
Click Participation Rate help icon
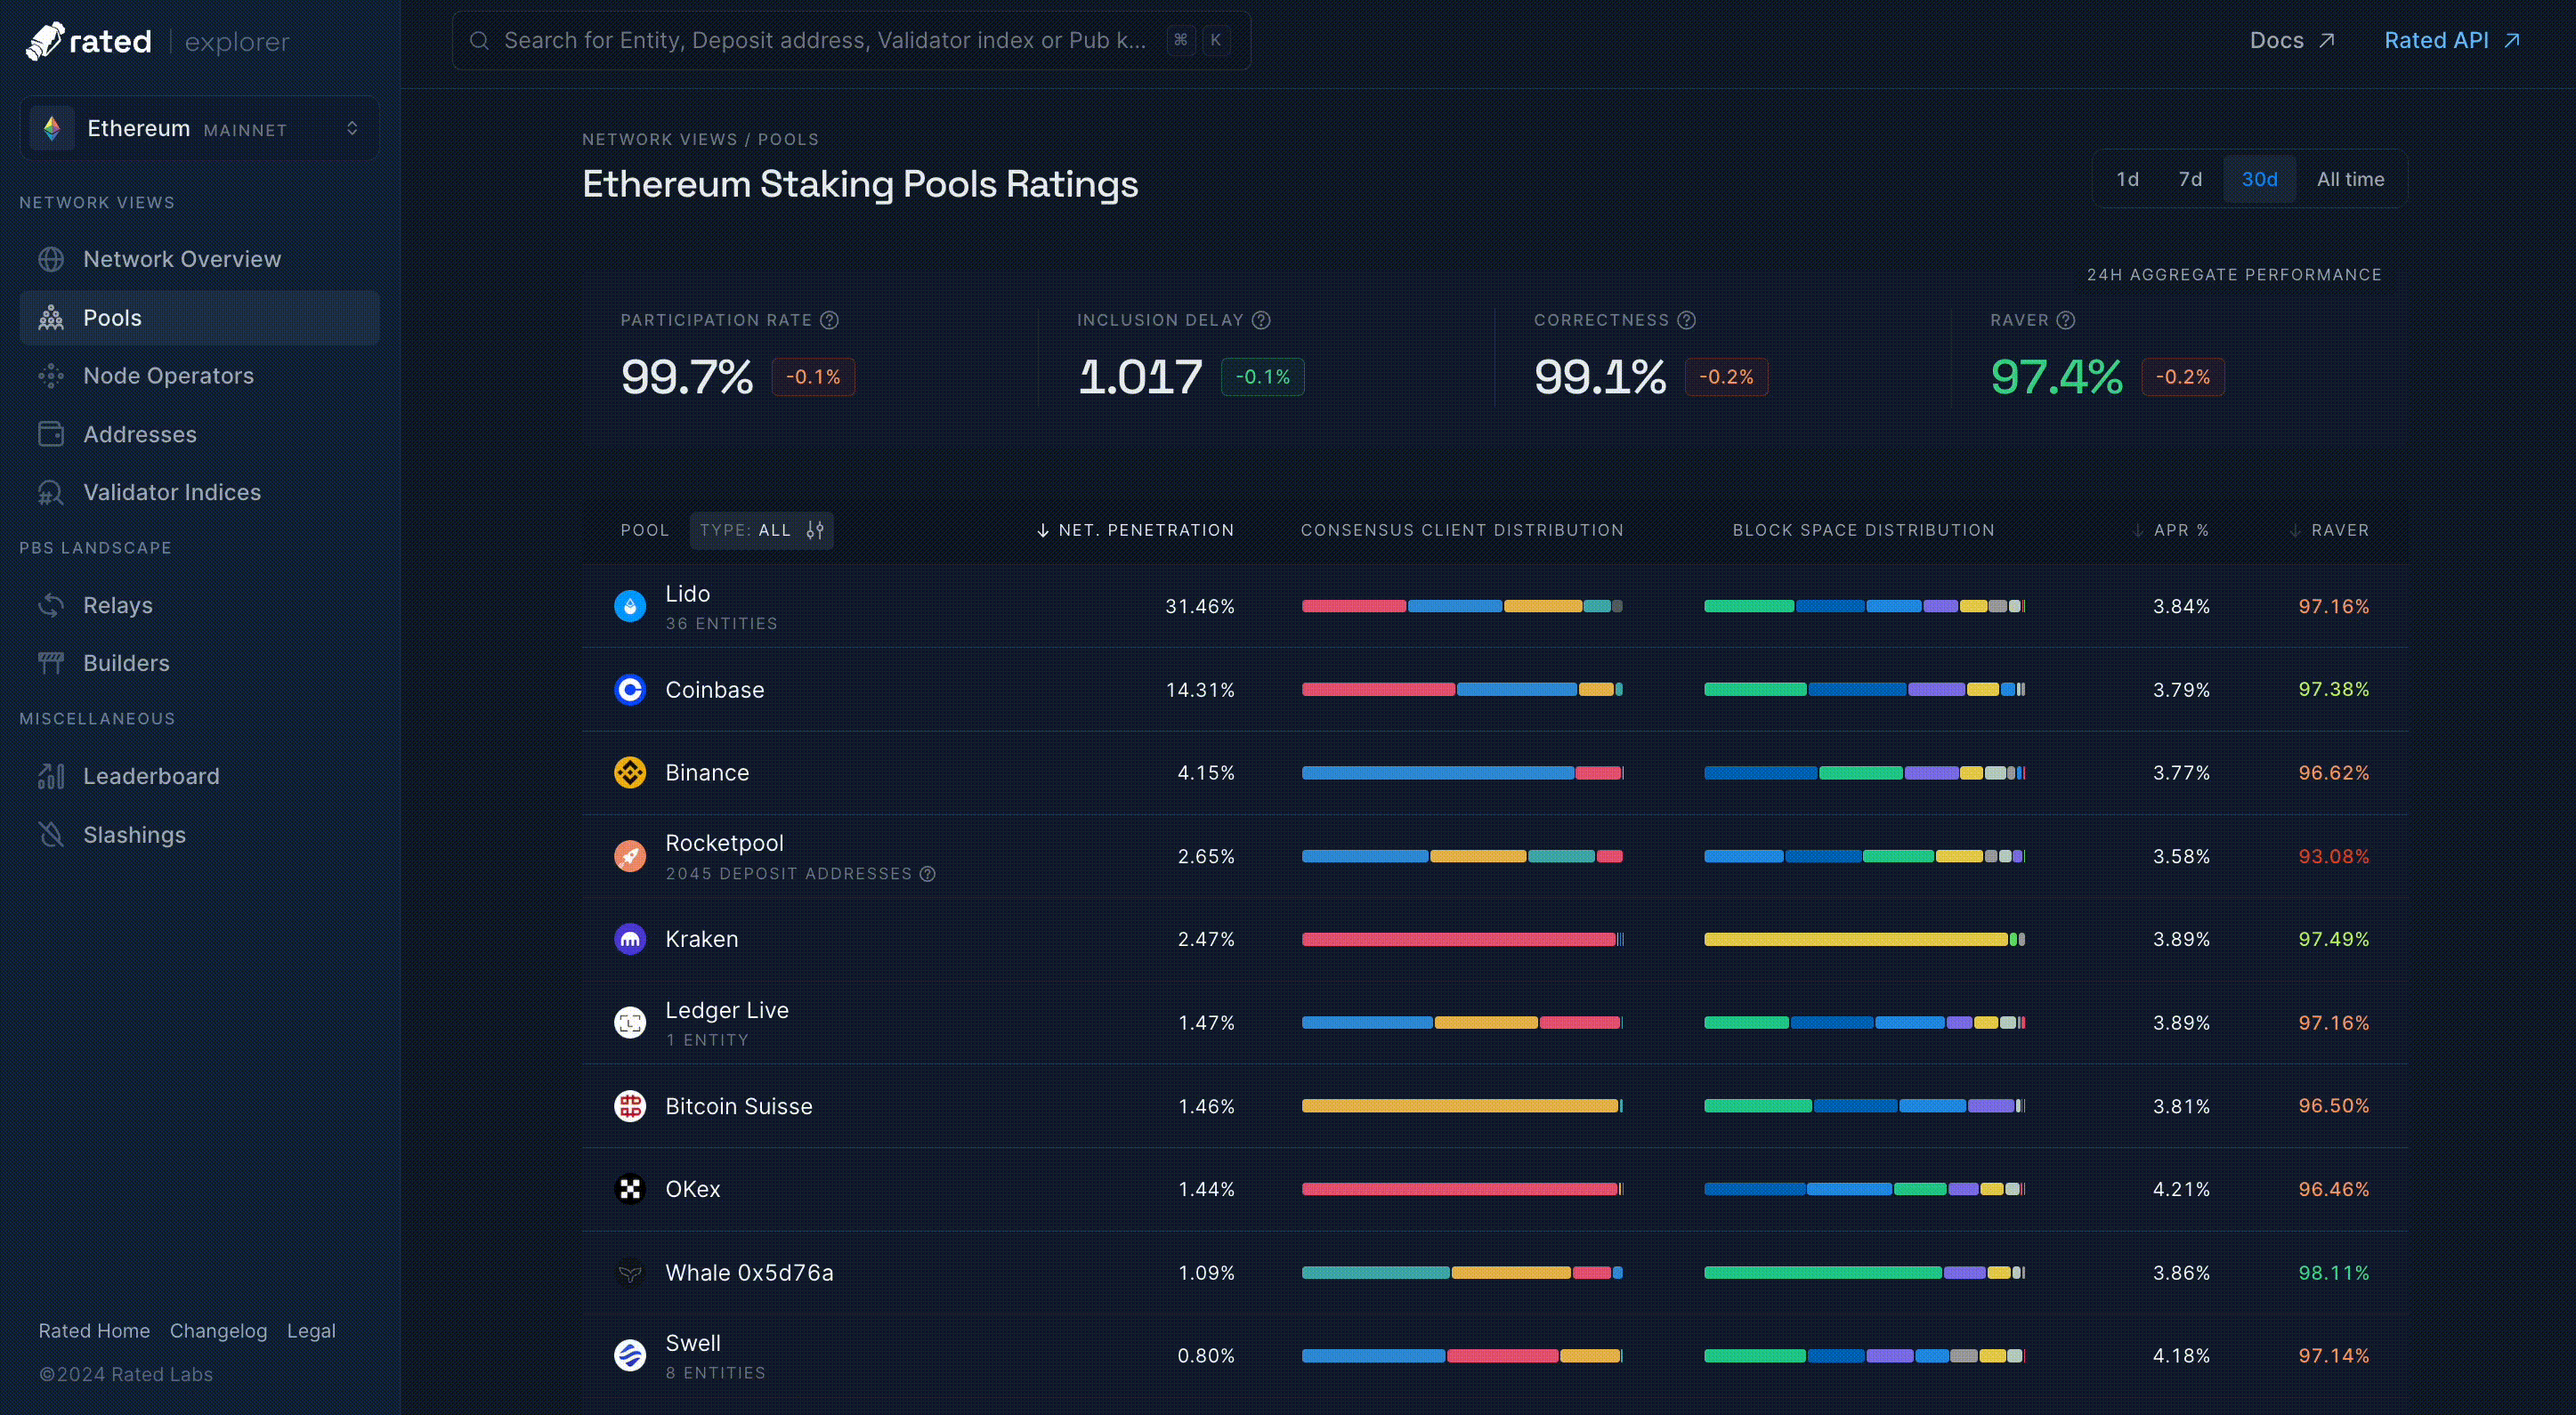click(829, 320)
